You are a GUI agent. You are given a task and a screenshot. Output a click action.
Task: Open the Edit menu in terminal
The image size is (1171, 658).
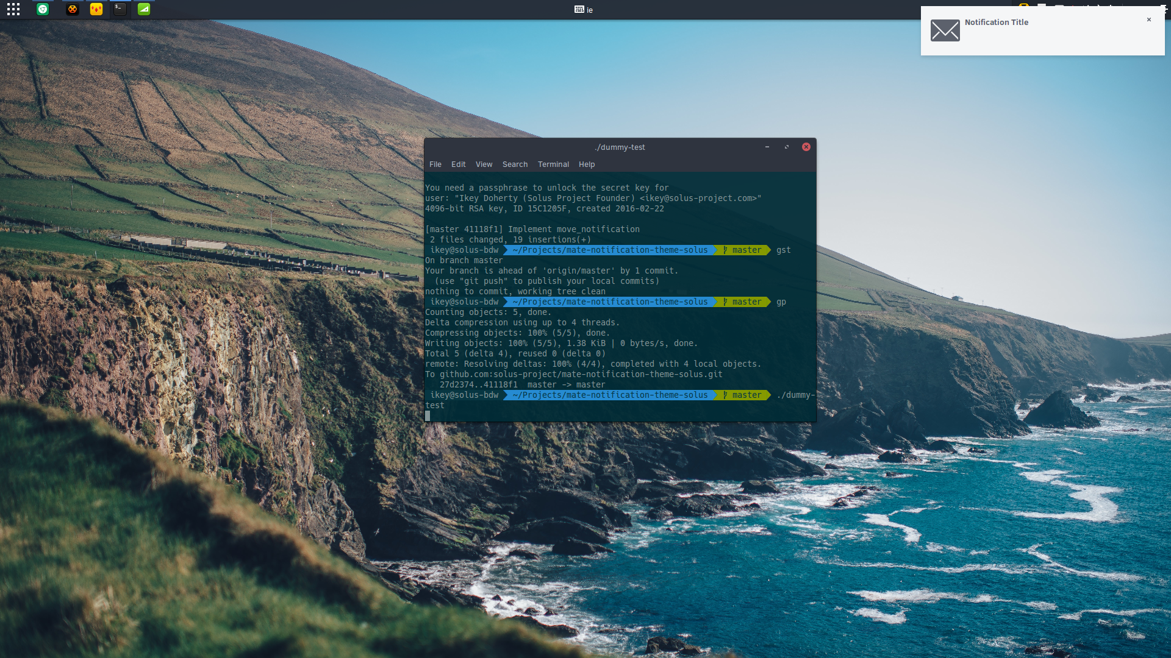tap(459, 164)
